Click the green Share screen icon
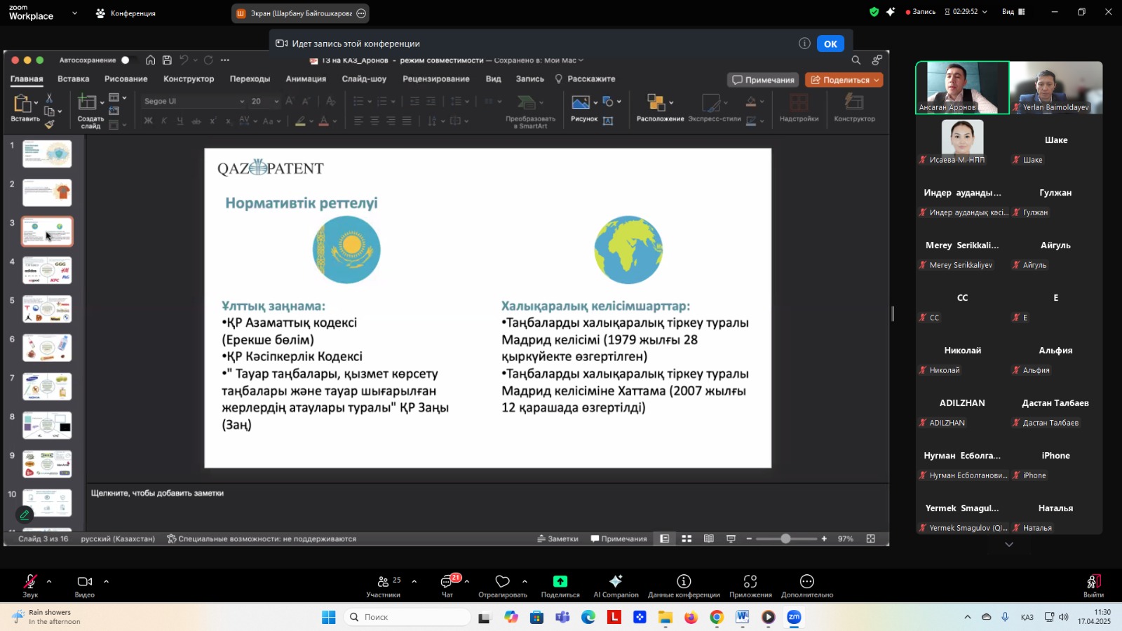The image size is (1122, 631). pyautogui.click(x=560, y=582)
